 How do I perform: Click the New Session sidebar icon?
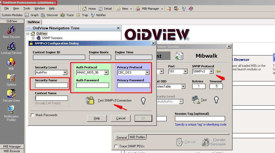coord(11,30)
